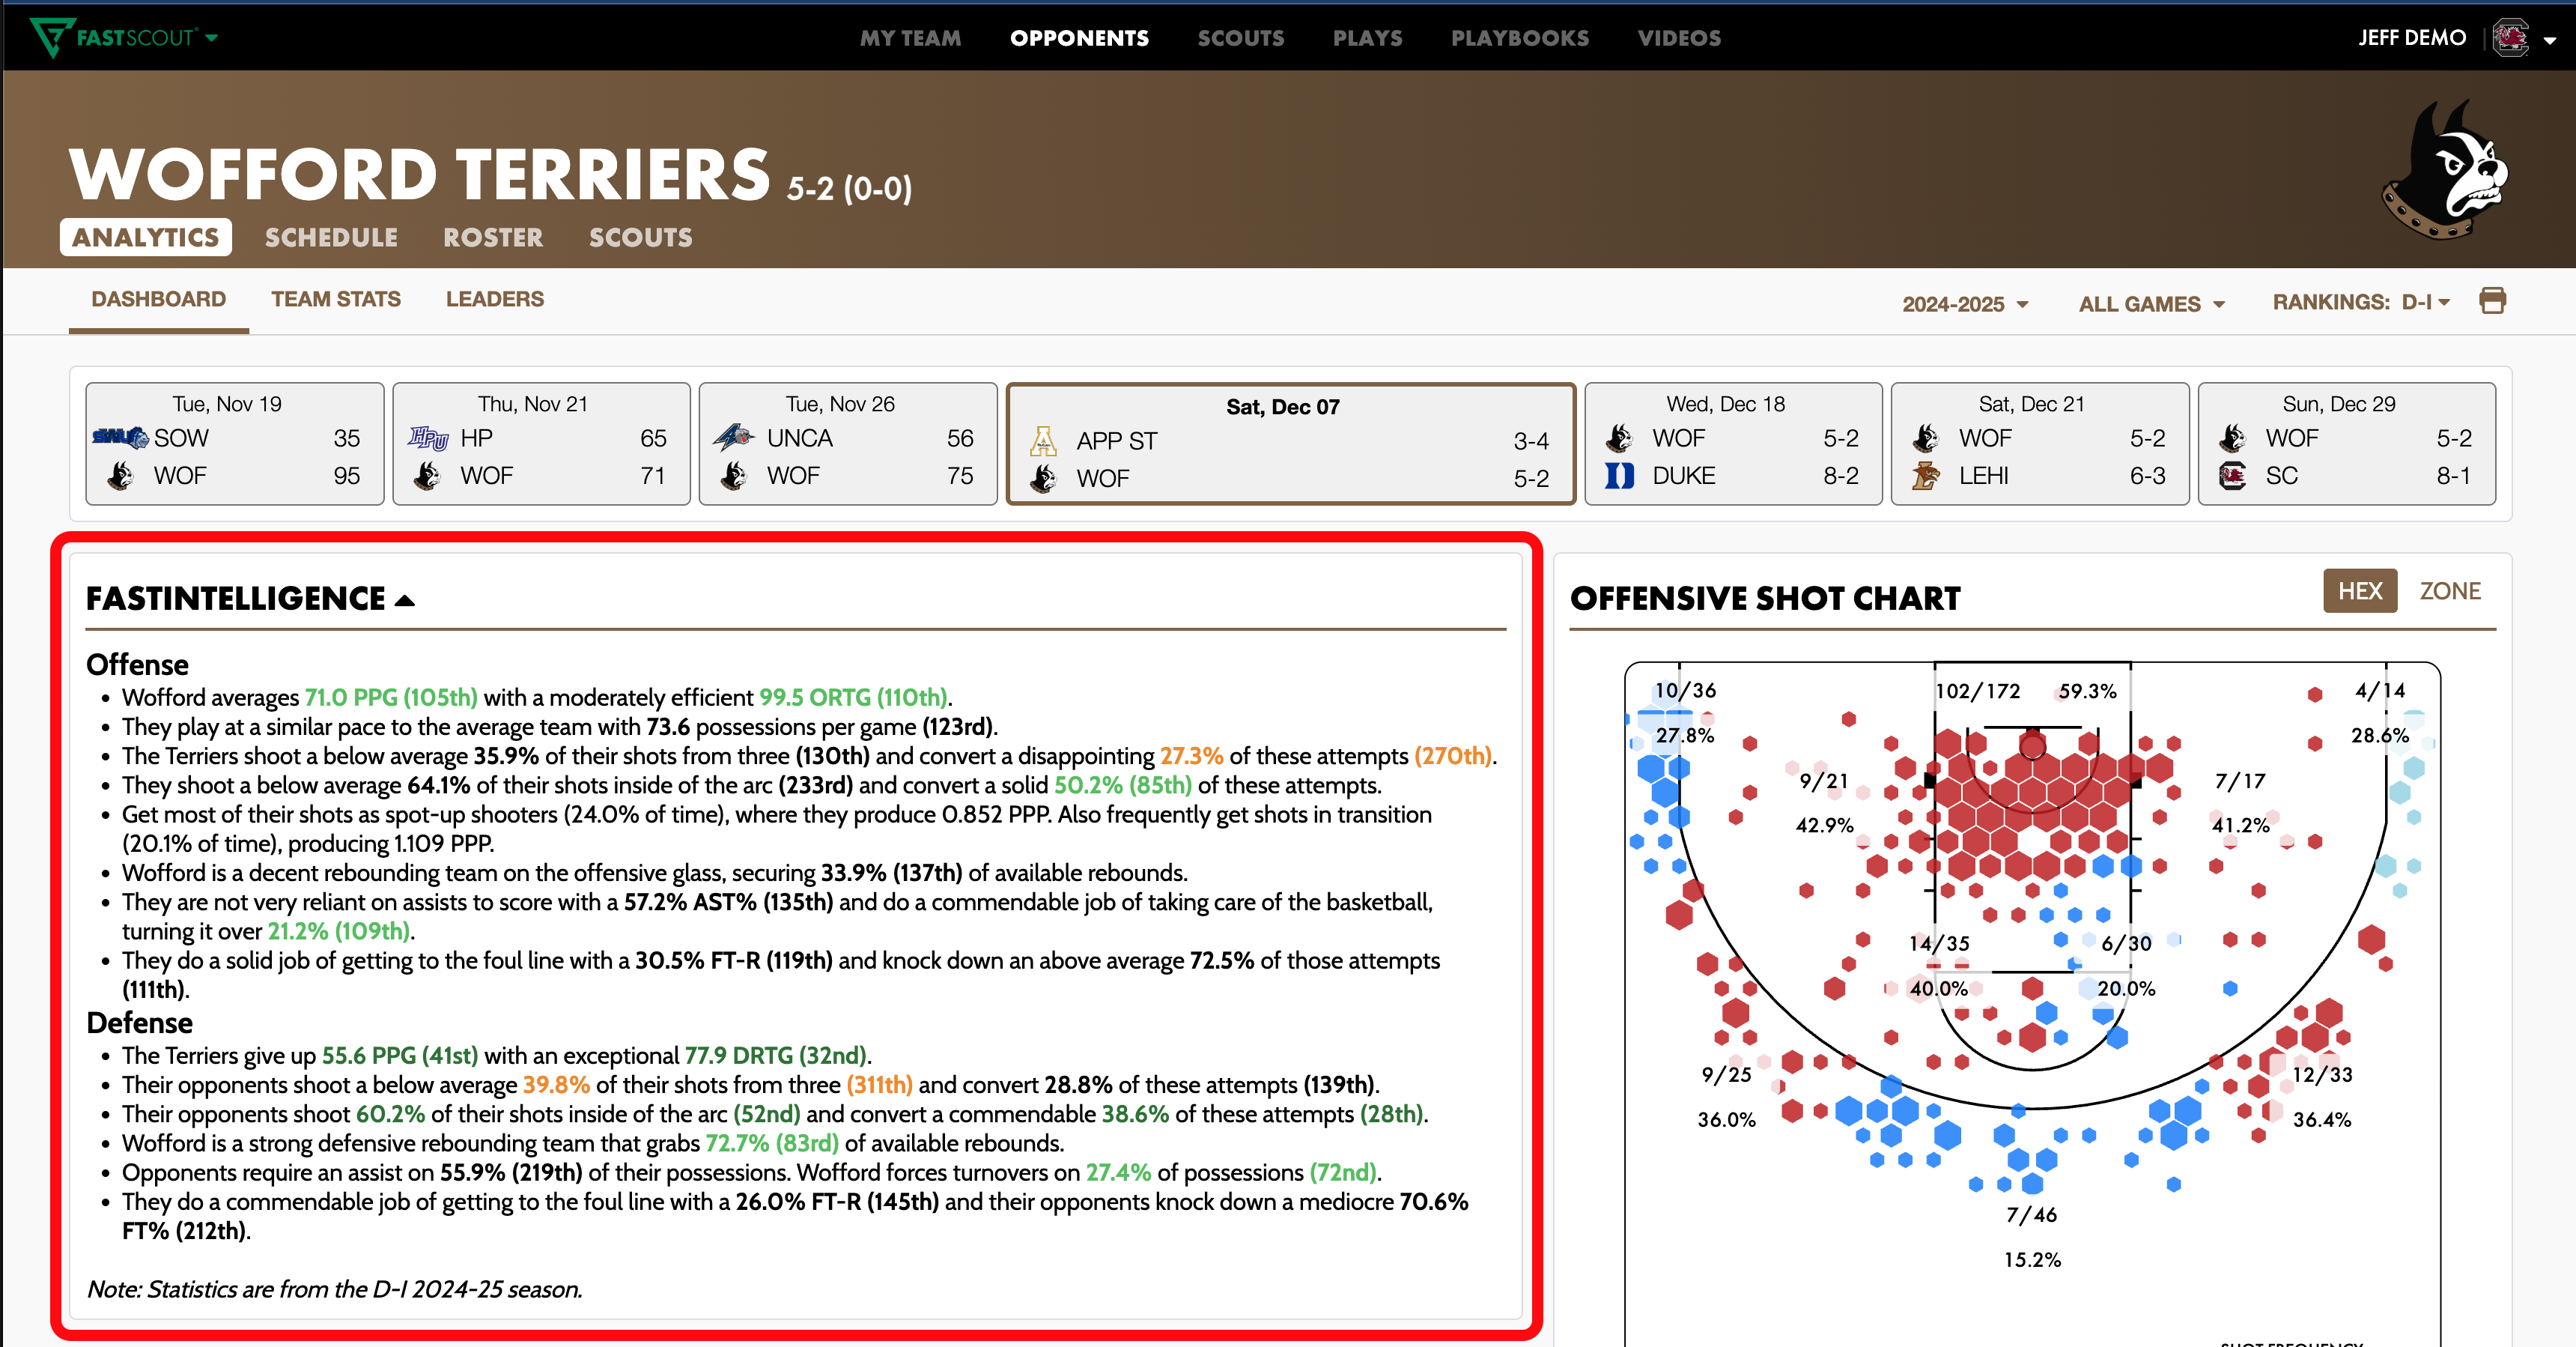Image resolution: width=2576 pixels, height=1347 pixels.
Task: Click the Duke logo in Dec 18 game
Action: point(1619,476)
